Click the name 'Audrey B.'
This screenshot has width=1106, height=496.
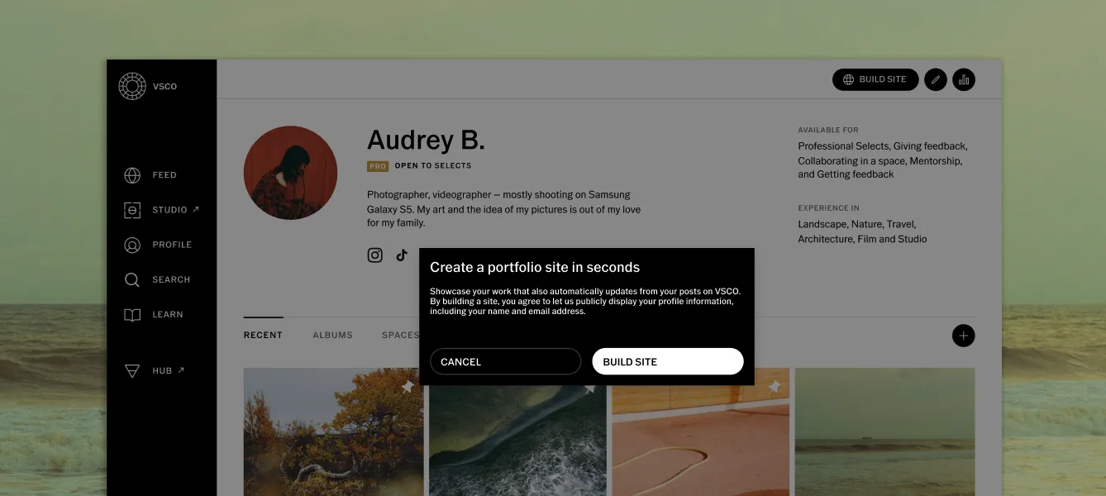click(426, 141)
